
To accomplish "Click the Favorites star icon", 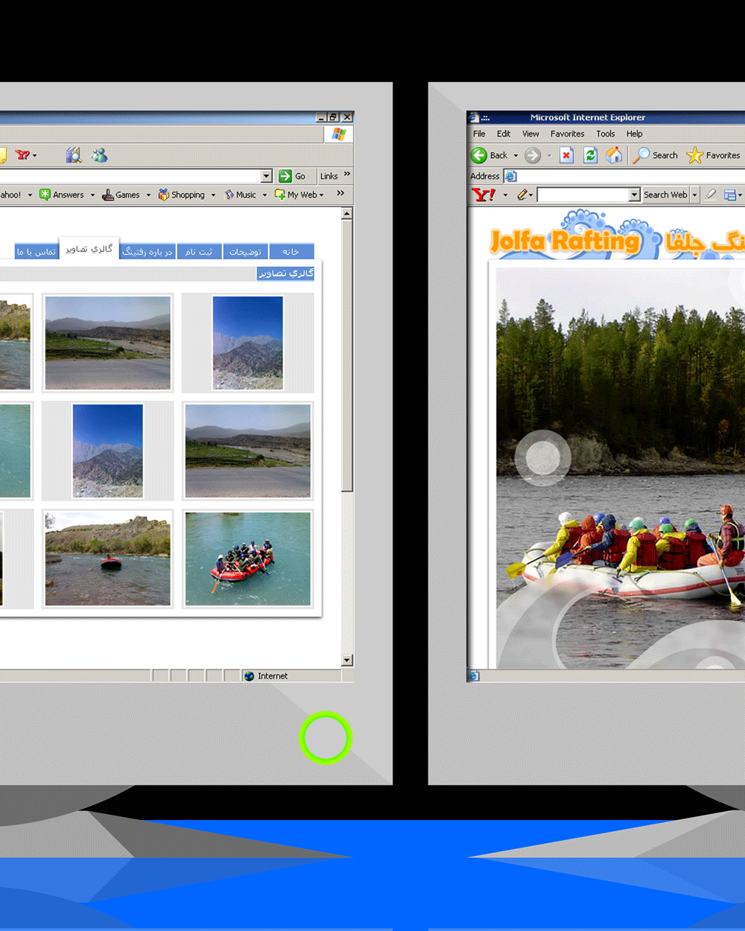I will (694, 155).
